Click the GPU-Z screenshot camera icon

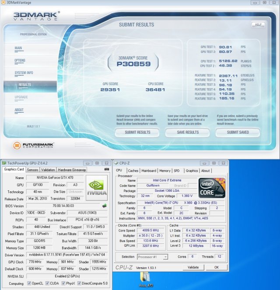tap(107, 169)
